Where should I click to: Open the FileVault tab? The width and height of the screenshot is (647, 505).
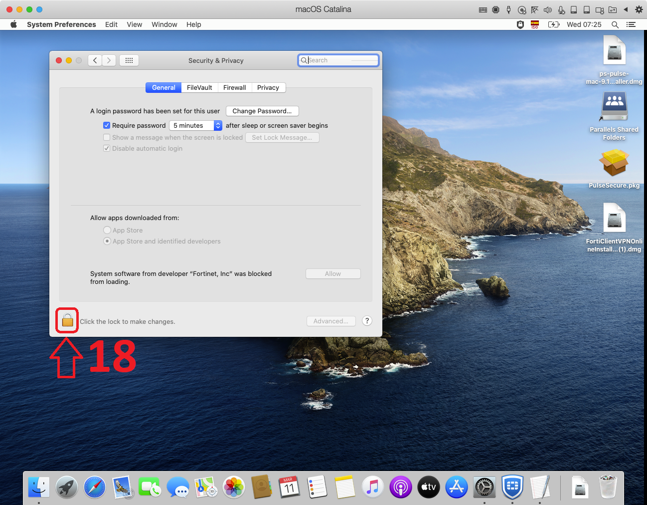coord(199,87)
